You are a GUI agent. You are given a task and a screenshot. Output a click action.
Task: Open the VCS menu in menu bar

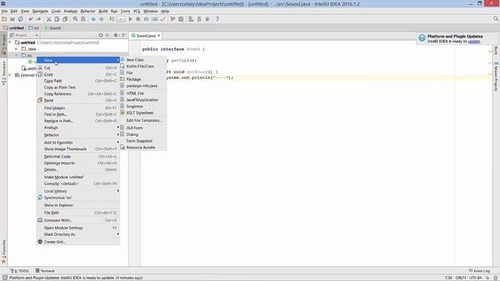[x=137, y=11]
